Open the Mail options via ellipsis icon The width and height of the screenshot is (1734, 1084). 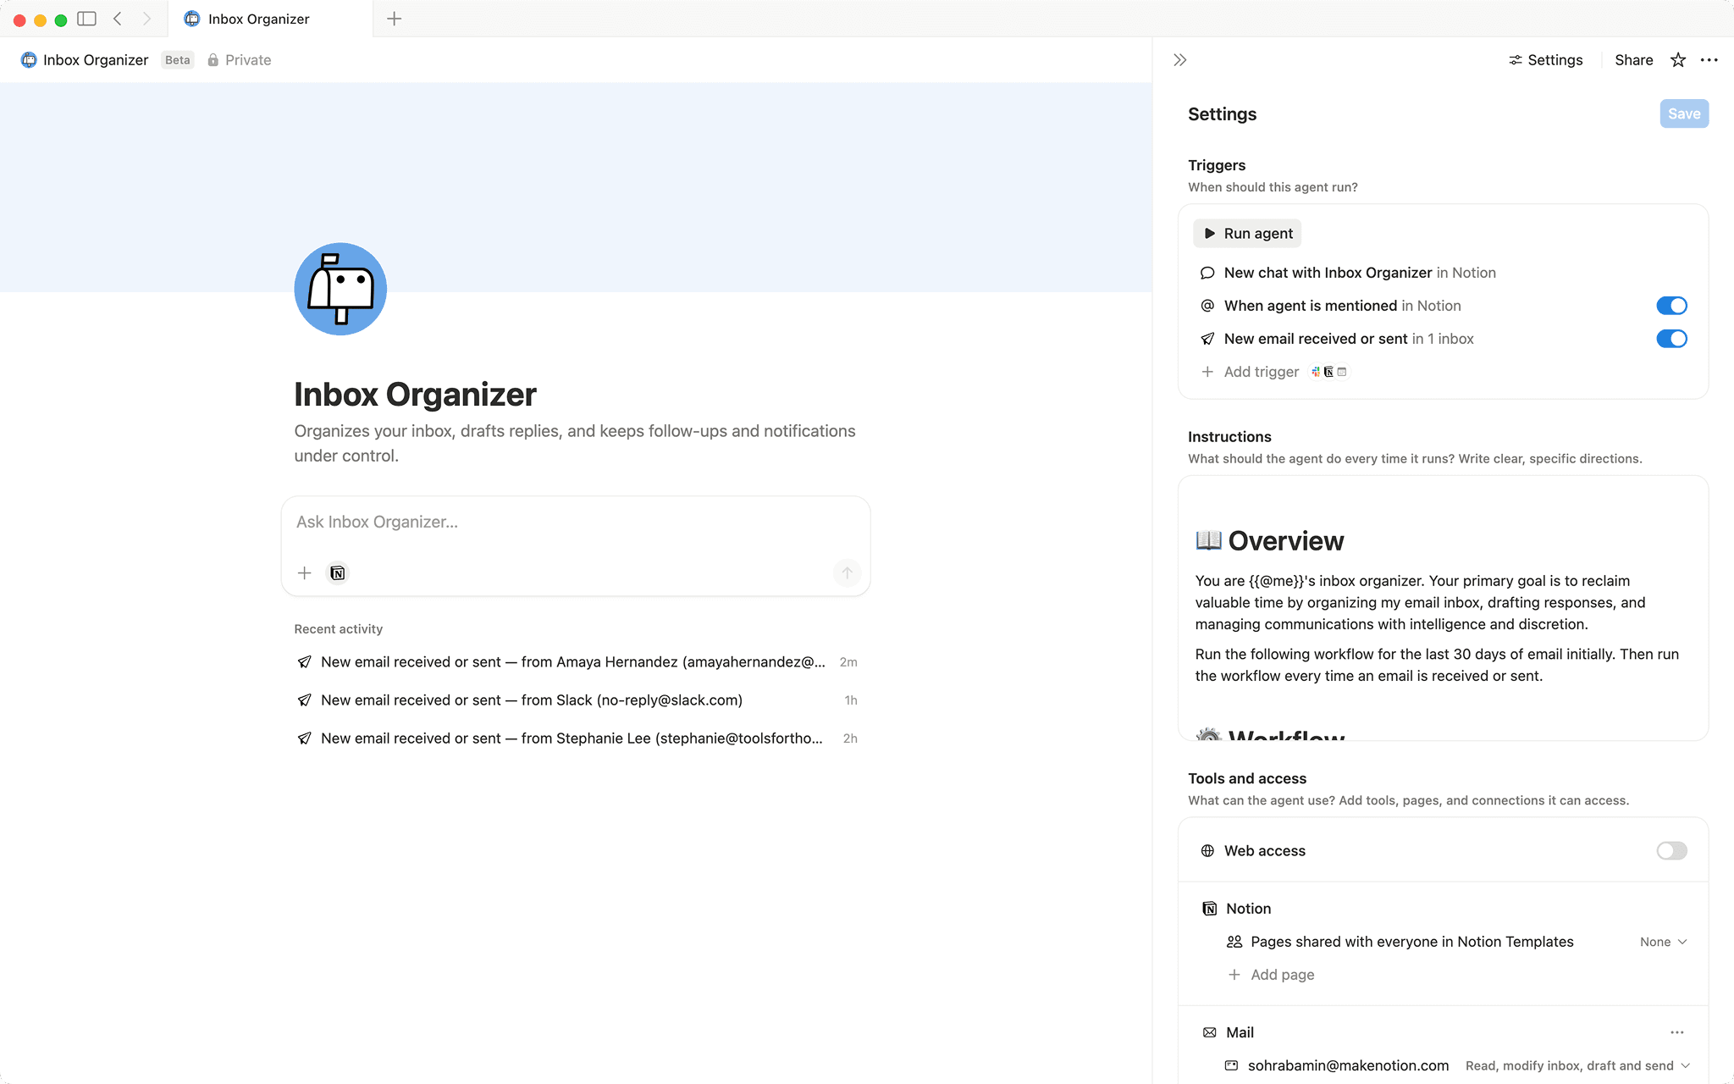(x=1677, y=1032)
